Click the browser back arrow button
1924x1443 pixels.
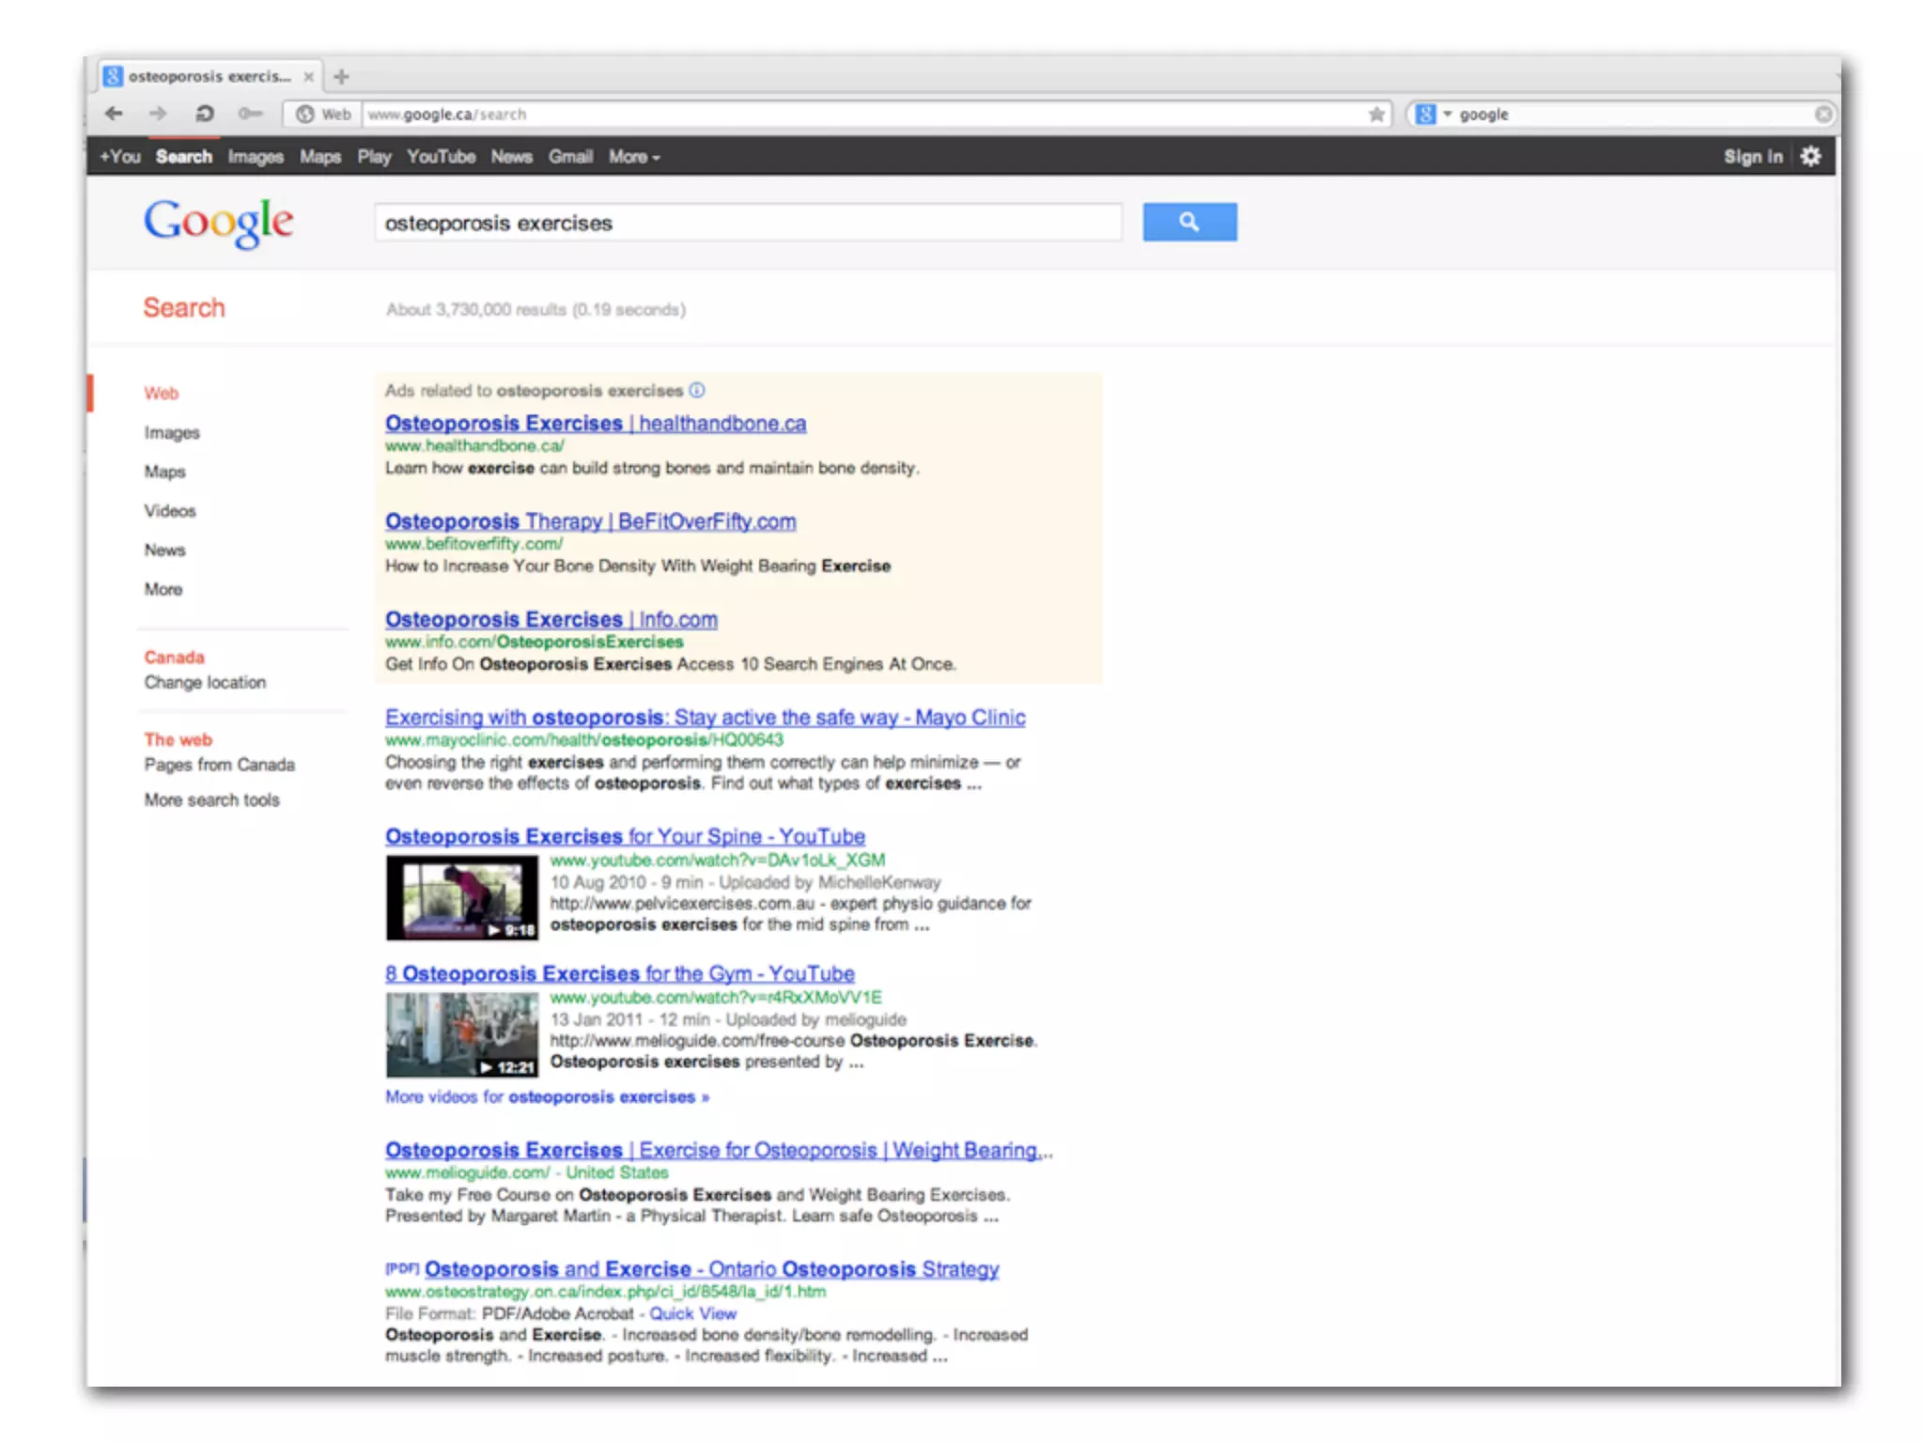[x=114, y=114]
